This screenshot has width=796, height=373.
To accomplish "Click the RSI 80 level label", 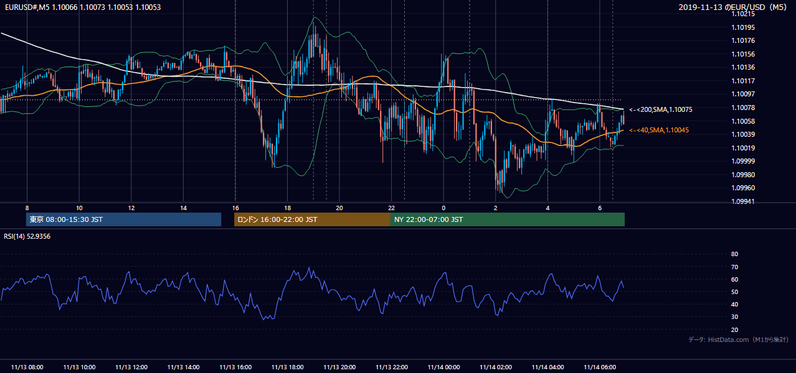I will pyautogui.click(x=734, y=254).
